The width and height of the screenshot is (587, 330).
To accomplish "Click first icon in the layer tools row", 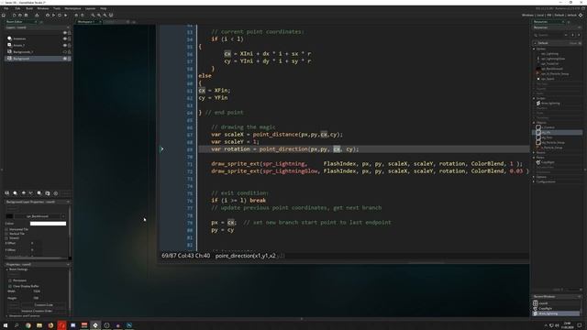I will [7, 193].
